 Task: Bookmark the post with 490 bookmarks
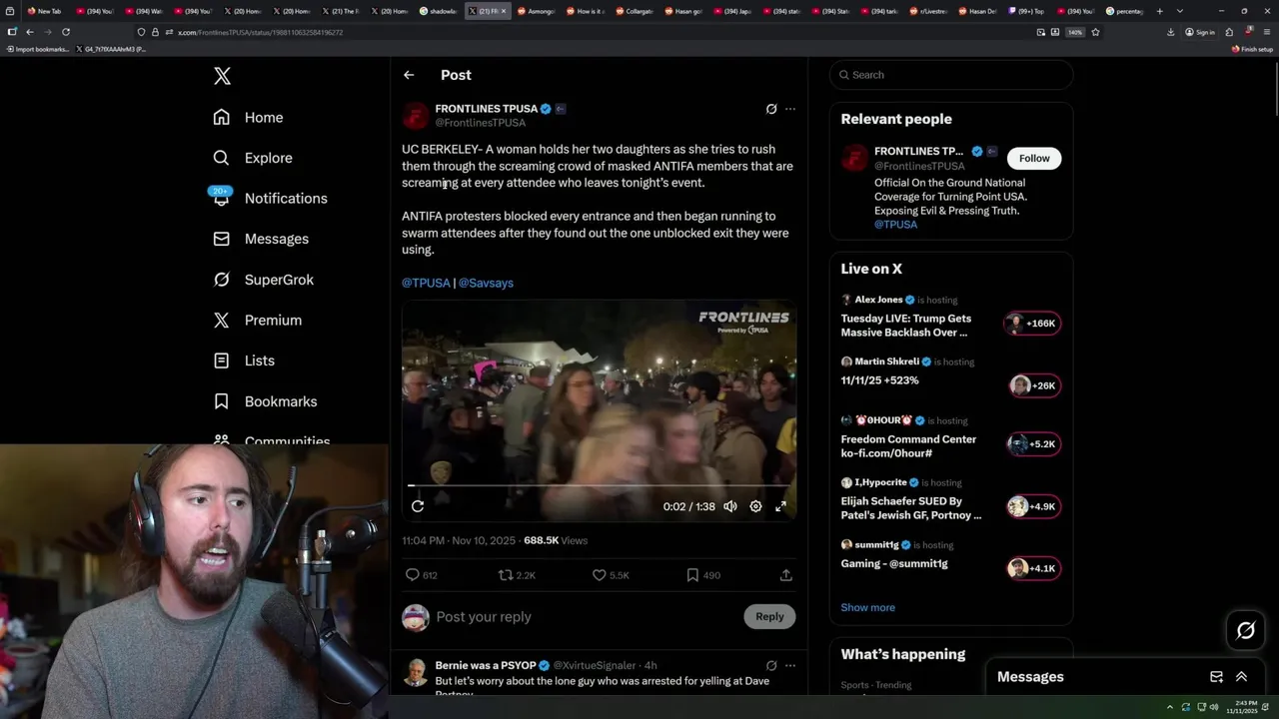pyautogui.click(x=703, y=575)
